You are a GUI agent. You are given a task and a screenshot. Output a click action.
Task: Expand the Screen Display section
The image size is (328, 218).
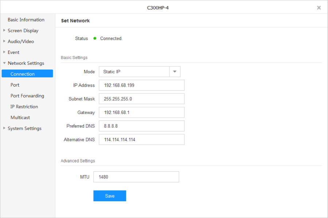pyautogui.click(x=23, y=31)
